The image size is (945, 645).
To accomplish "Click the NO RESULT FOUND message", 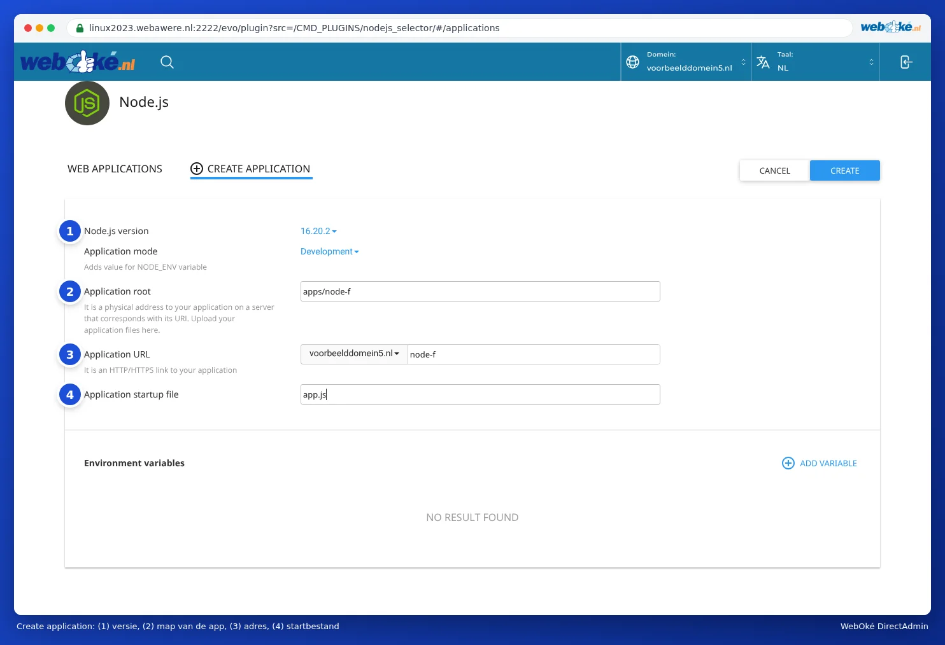I will coord(472,517).
